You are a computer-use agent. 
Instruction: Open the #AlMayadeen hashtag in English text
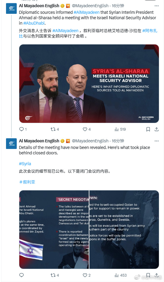pos(86,12)
